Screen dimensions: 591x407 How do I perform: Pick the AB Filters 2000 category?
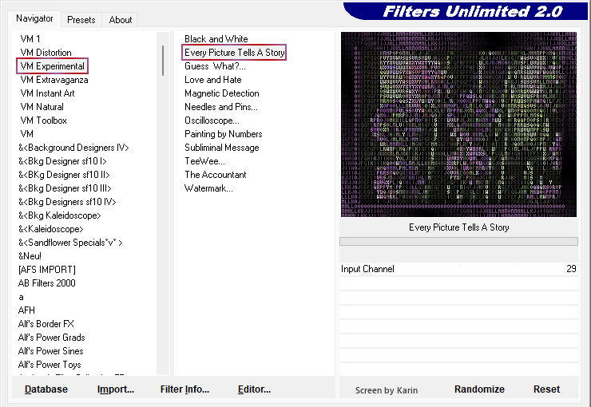47,283
